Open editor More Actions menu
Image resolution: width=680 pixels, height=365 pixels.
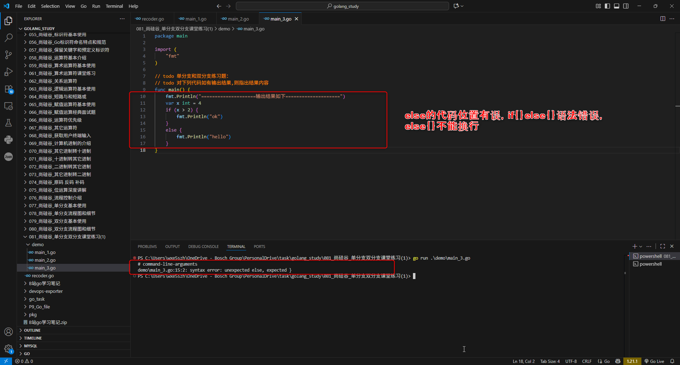pyautogui.click(x=672, y=19)
